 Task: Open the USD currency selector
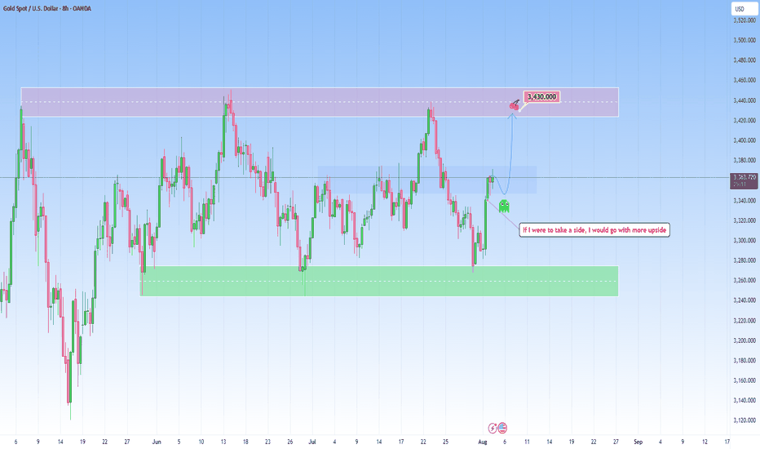(744, 9)
